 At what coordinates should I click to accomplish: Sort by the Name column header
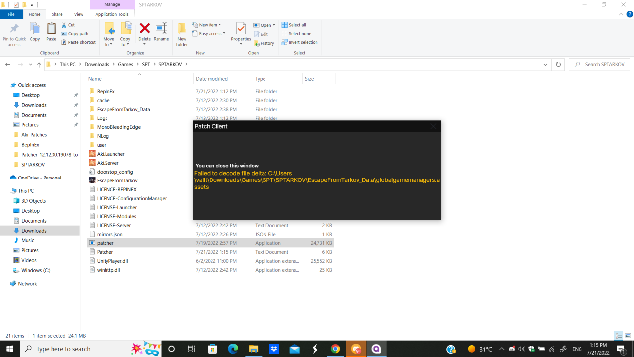click(x=95, y=79)
